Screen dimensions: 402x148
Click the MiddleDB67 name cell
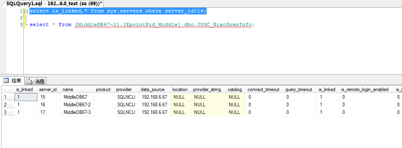(77, 97)
